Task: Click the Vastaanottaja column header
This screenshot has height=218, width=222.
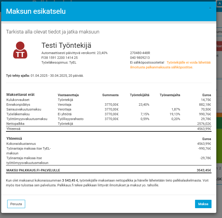Action: (x=68, y=95)
